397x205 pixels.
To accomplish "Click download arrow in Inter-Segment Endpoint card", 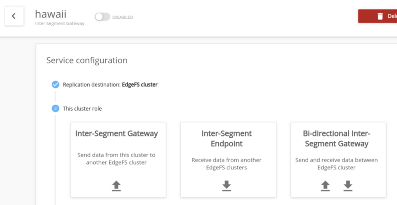I will click(226, 186).
